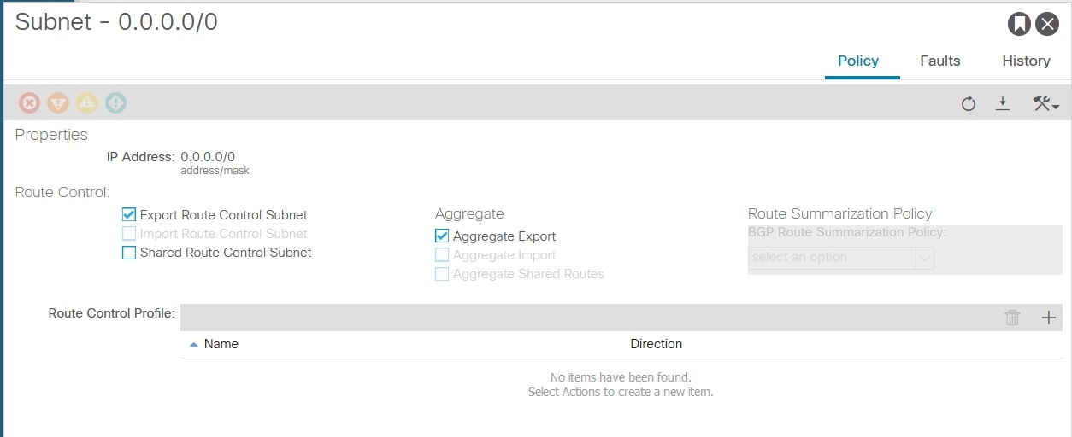1072x437 pixels.
Task: Click the warning fault teal icon
Action: 116,103
